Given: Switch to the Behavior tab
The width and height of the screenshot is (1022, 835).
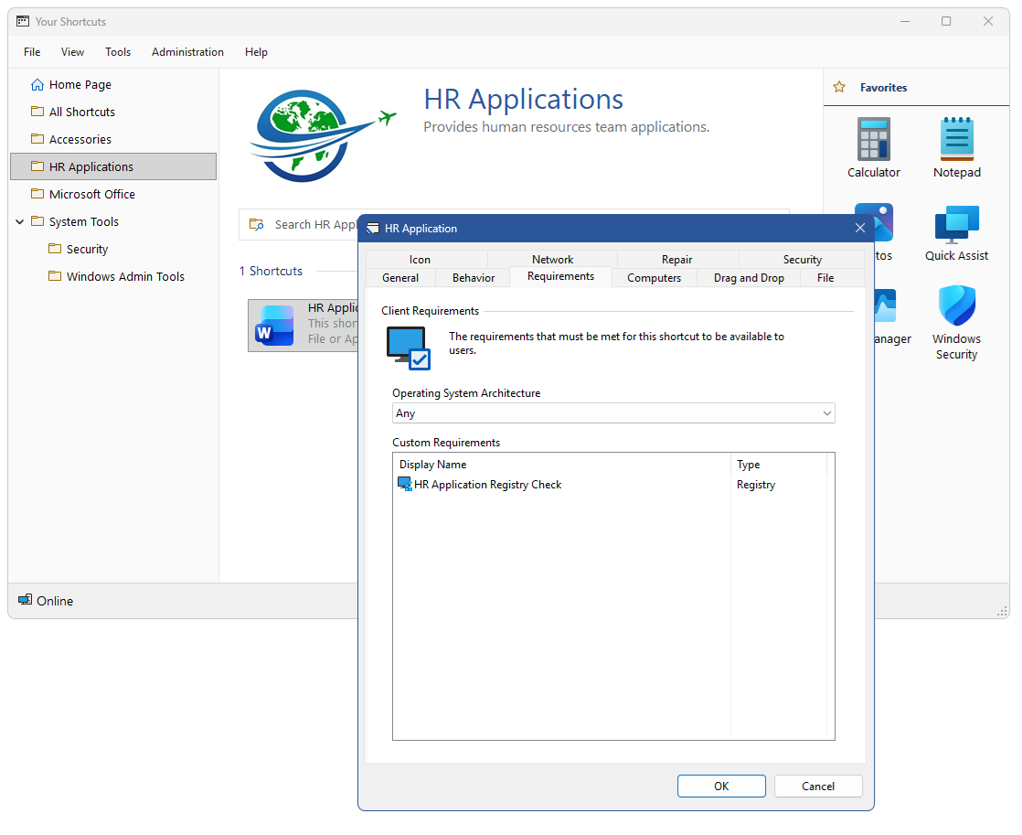Looking at the screenshot, I should click(x=474, y=278).
